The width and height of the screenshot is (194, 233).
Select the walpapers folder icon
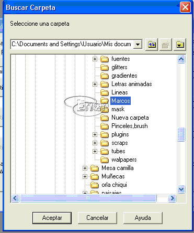[105, 160]
